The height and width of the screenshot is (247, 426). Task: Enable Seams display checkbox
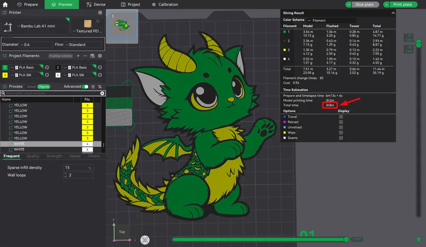coord(341,138)
